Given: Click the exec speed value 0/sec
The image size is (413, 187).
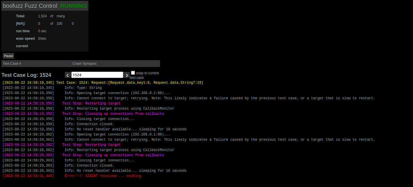Looking at the screenshot, I should click(42, 39).
